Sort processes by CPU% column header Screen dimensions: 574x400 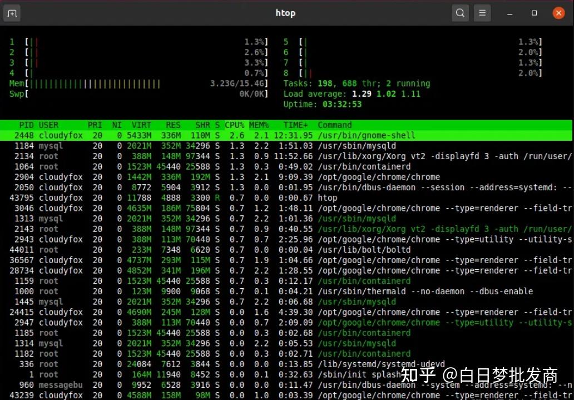click(235, 125)
